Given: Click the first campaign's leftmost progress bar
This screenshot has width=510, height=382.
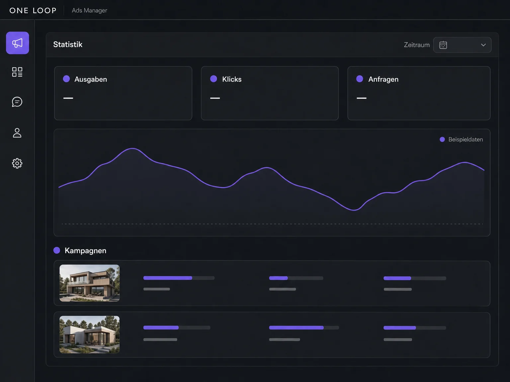Looking at the screenshot, I should 179,278.
